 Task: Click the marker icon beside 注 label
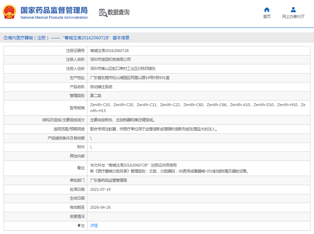click(x=79, y=226)
